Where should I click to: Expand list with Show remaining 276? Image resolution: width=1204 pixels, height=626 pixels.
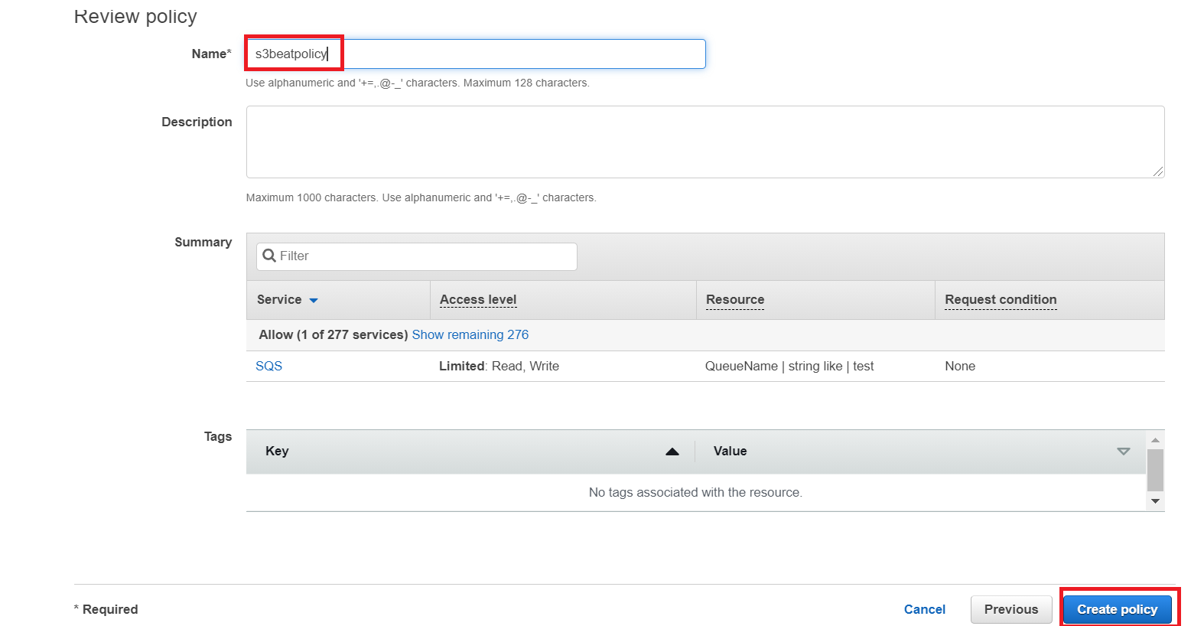click(470, 335)
